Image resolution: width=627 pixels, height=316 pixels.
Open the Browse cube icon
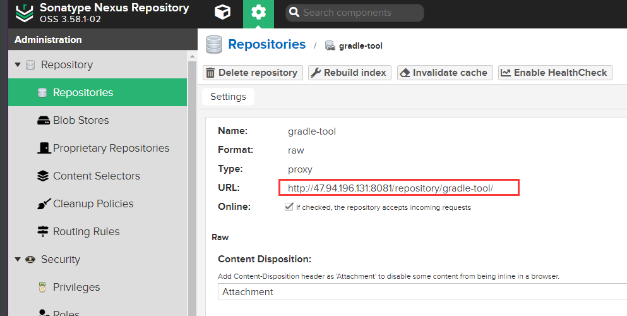click(222, 13)
